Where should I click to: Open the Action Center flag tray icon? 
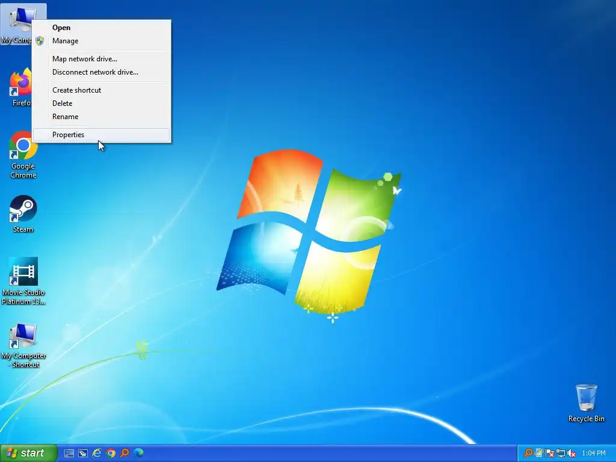(550, 454)
